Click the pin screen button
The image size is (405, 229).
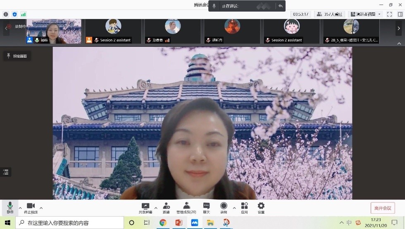(17, 56)
